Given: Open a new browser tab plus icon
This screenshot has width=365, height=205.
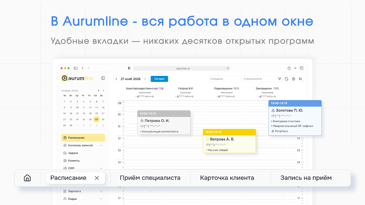Looking at the screenshot, I should (x=295, y=68).
